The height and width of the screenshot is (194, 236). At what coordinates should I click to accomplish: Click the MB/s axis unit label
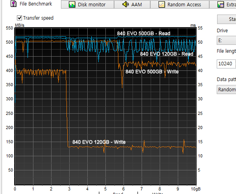click(x=20, y=26)
